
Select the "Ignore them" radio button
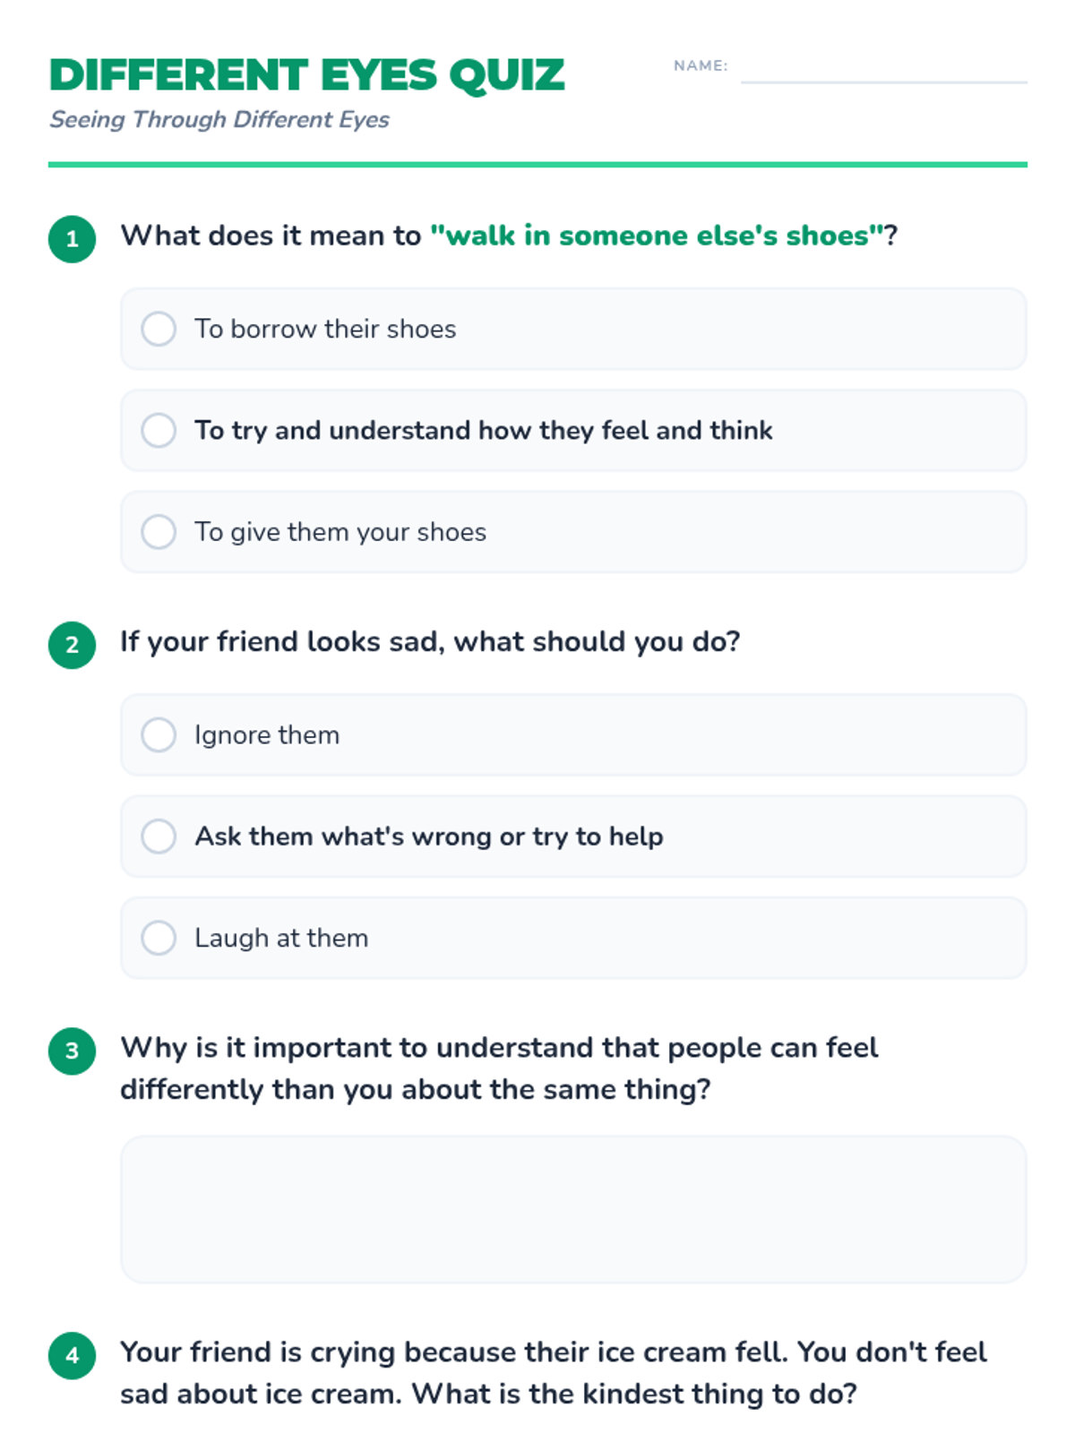click(159, 734)
